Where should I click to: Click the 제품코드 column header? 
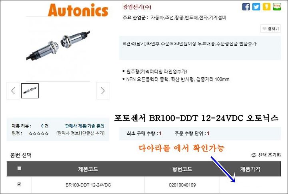(x=88, y=169)
